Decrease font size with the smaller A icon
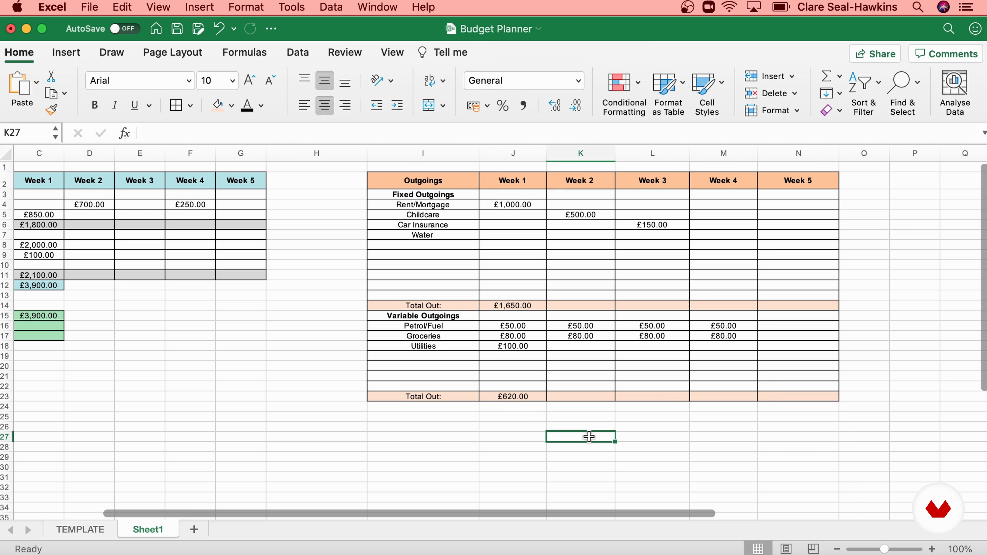The height and width of the screenshot is (555, 987). (x=270, y=80)
